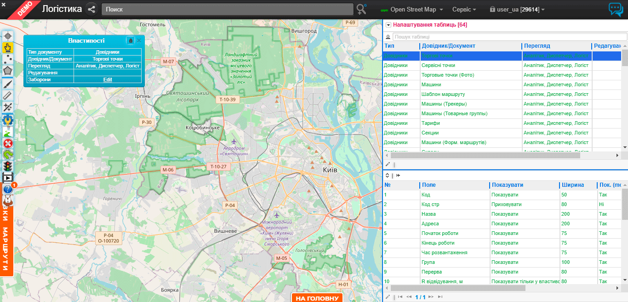Screen dimensions: 628x302
Task: Toggle sort order arrows above fields table
Action: pos(387,175)
